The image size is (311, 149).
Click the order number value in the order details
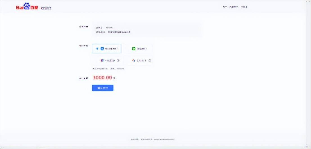tap(110, 28)
